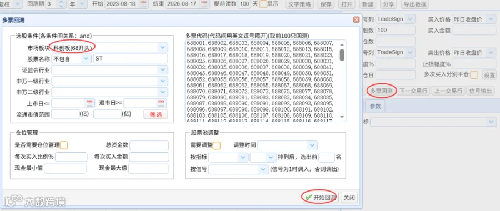Toggle 多次买入分别平仓 checkbox
500x211 pixels.
[474, 74]
